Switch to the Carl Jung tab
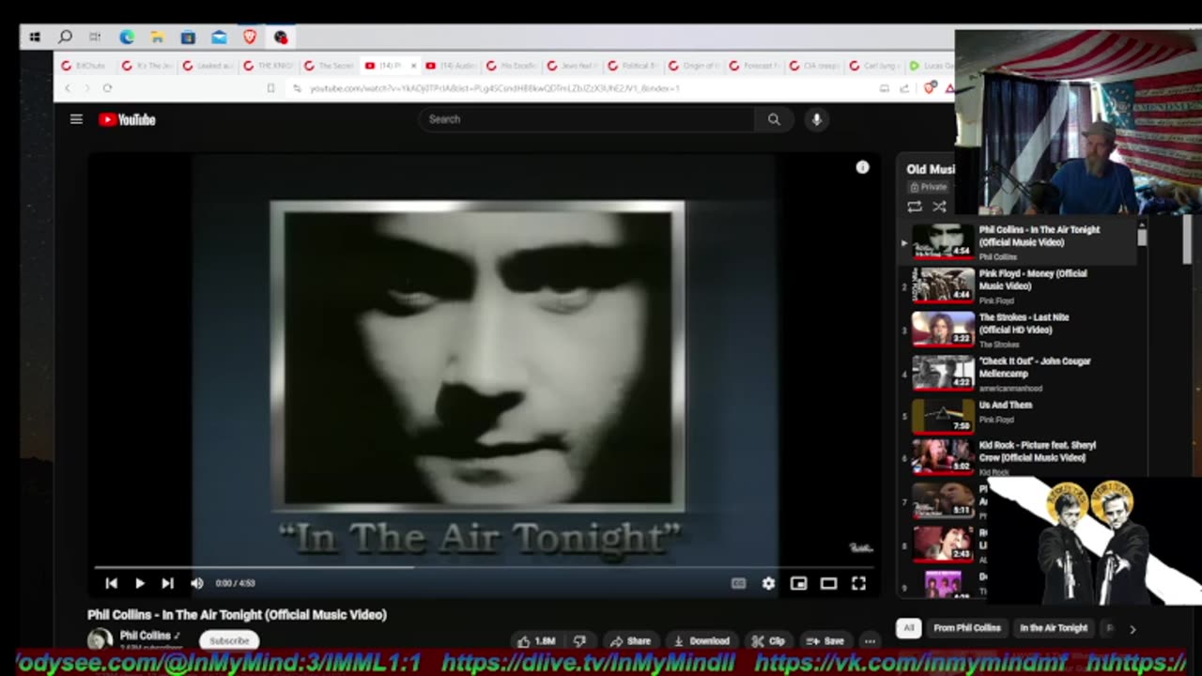The image size is (1202, 676). pyautogui.click(x=874, y=66)
